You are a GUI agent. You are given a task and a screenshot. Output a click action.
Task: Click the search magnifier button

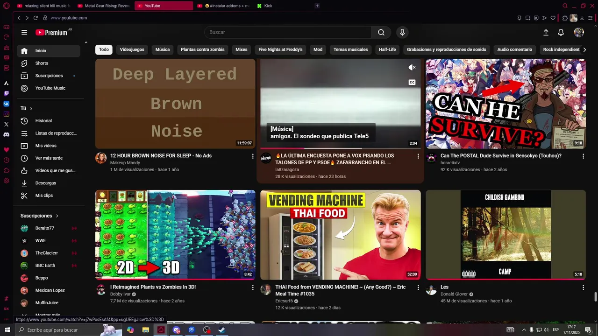(x=381, y=32)
